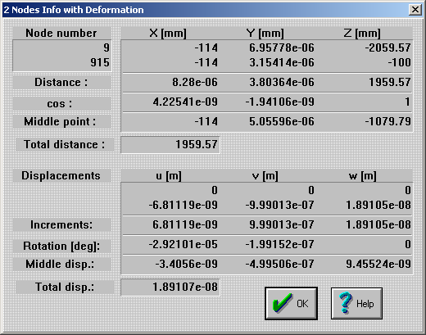Click the Middle point Z value -1079.79
Image resolution: width=426 pixels, height=335 pixels.
(x=388, y=121)
